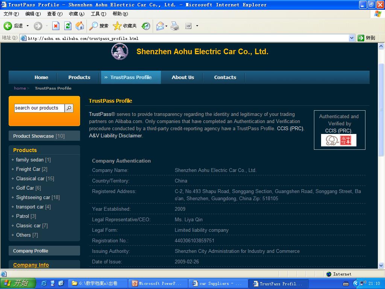Click the CCIS (PRC) link in description
This screenshot has width=385, height=289.
click(290, 129)
